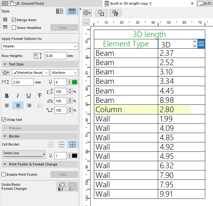Select center text alignment
The image size is (213, 206).
point(18,105)
